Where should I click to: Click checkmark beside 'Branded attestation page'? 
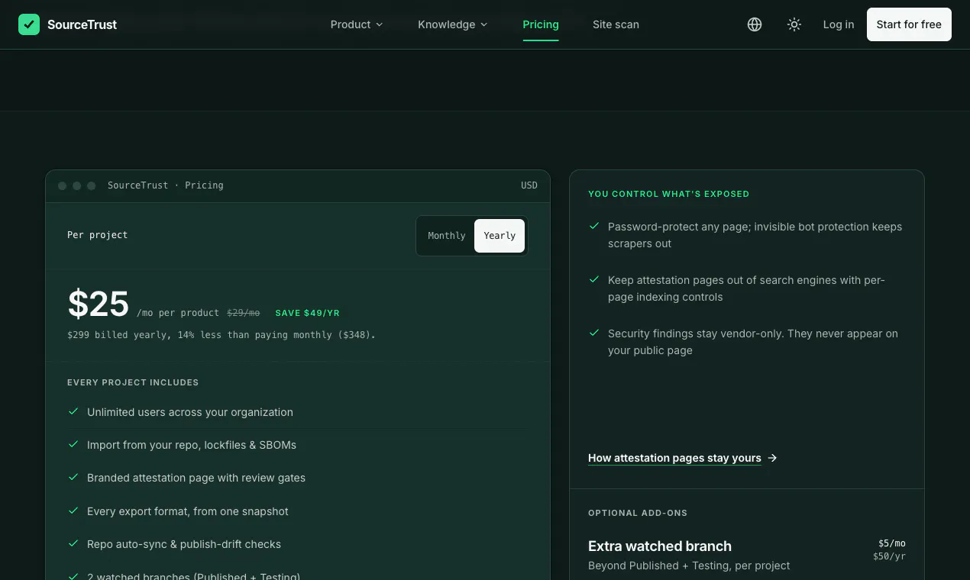73,477
